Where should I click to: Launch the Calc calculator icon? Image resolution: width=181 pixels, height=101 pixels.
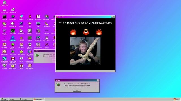(38, 24)
